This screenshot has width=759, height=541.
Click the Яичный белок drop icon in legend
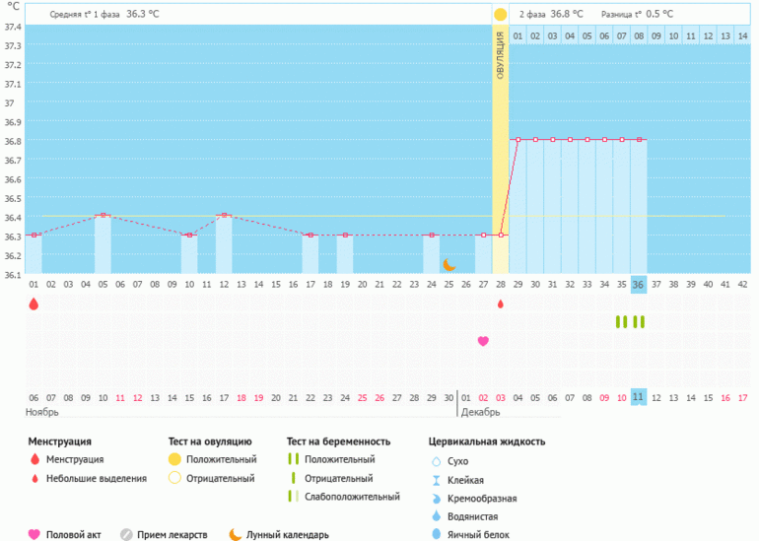click(x=436, y=534)
